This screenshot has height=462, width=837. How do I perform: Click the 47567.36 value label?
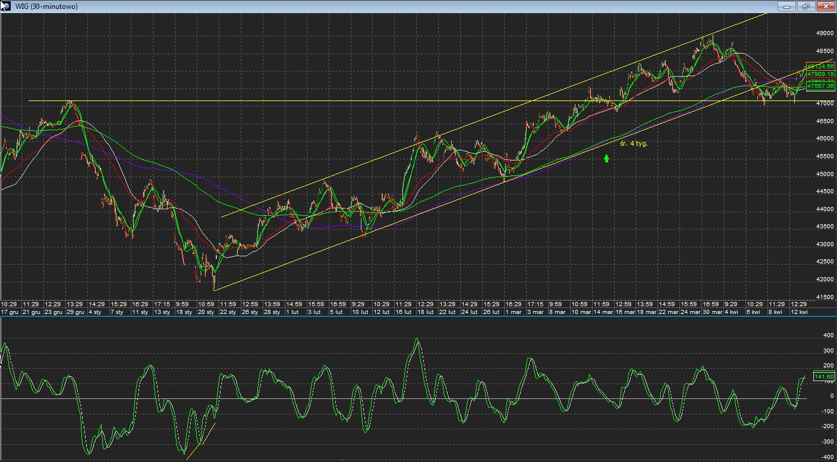click(820, 86)
